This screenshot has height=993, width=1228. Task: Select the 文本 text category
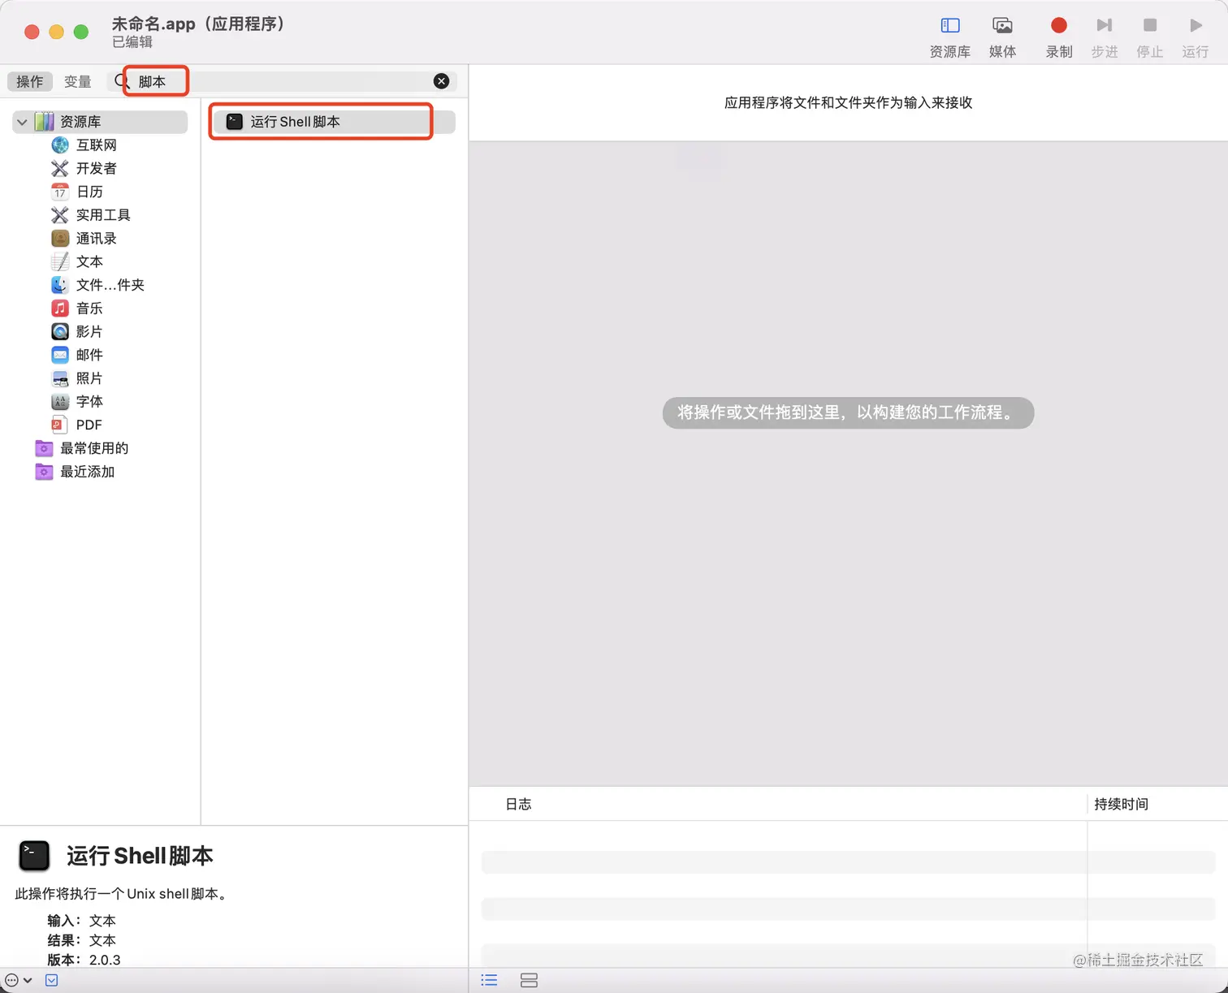pos(89,261)
